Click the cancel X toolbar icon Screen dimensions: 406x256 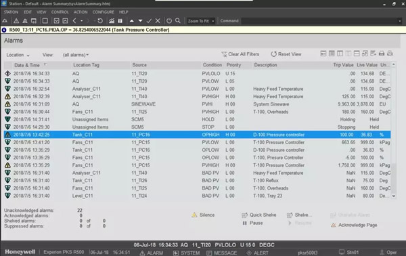[158, 21]
